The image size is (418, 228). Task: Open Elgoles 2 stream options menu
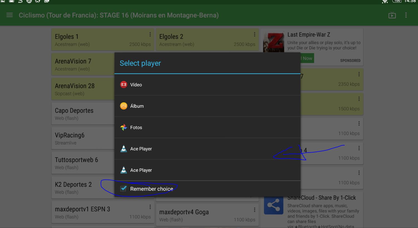pos(254,34)
